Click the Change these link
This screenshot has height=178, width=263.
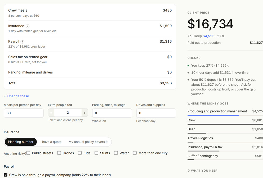(18, 96)
